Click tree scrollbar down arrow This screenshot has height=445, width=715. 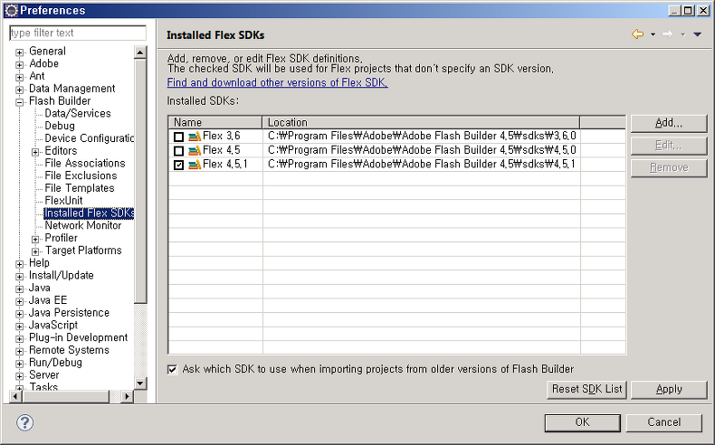(140, 383)
